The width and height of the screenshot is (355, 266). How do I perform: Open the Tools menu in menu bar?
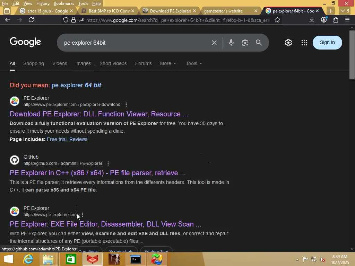coord(83,3)
